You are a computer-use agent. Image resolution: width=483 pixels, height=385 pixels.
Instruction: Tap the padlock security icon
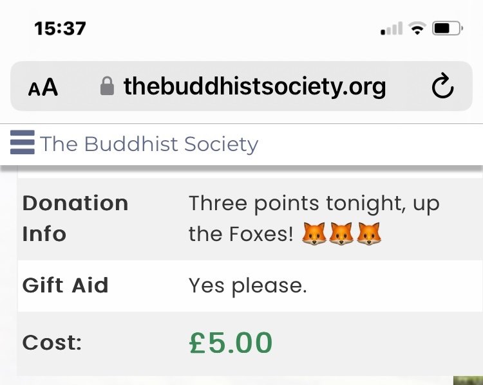click(x=107, y=85)
